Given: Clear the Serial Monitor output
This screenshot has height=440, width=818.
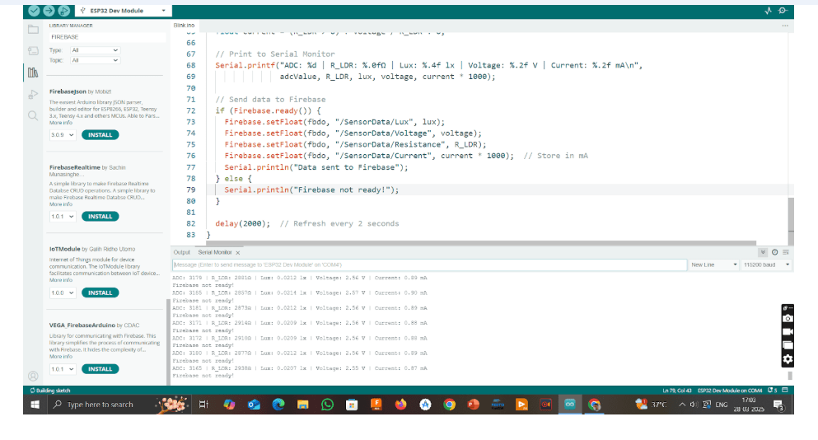Looking at the screenshot, I should coord(785,252).
